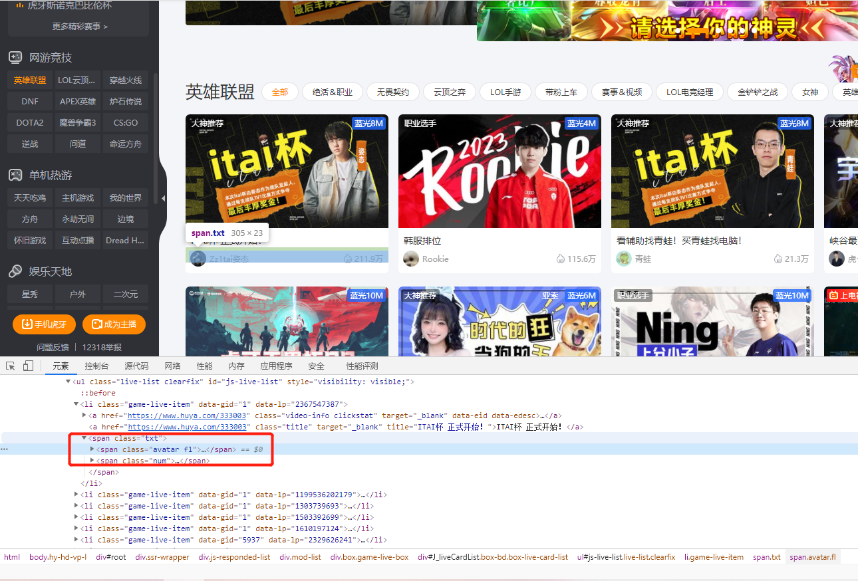Collapse the ul live-list clearfix node

(68, 382)
